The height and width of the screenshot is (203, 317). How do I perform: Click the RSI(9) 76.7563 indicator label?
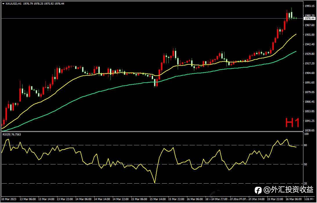click(x=12, y=134)
